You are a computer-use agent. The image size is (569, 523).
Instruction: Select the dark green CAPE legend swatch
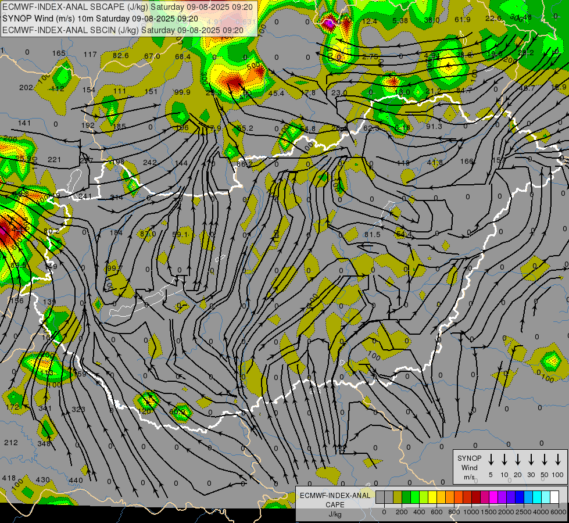click(406, 497)
